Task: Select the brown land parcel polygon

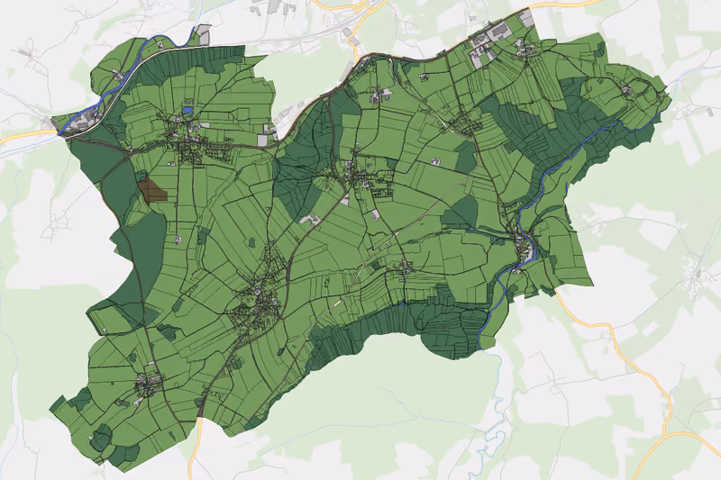Action: [x=151, y=191]
